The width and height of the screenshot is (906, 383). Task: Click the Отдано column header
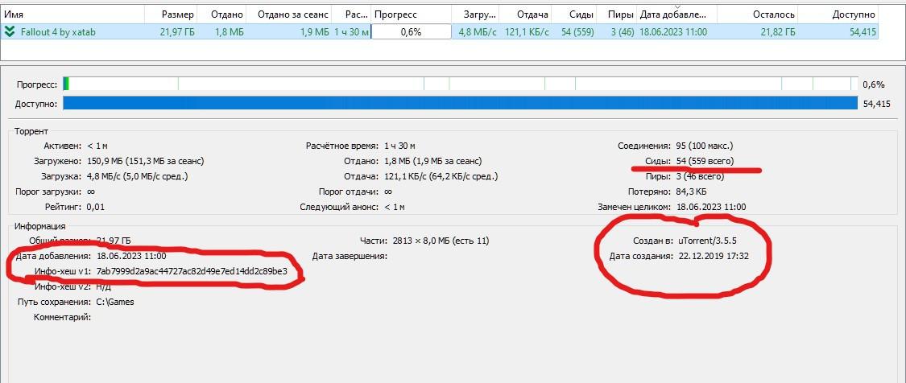[x=226, y=14]
